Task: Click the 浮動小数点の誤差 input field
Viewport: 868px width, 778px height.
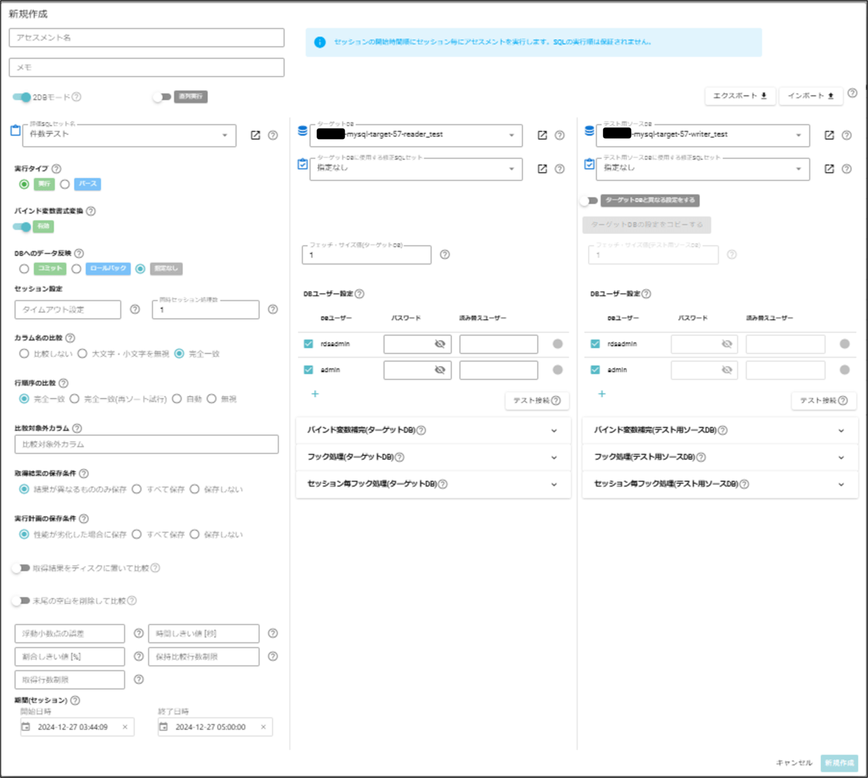Action: point(70,634)
